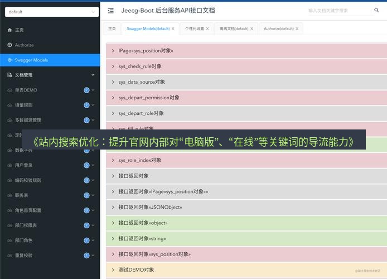Expand the 多数据源管理 menu chevron
Screen dimensions: 387x279
93,120
